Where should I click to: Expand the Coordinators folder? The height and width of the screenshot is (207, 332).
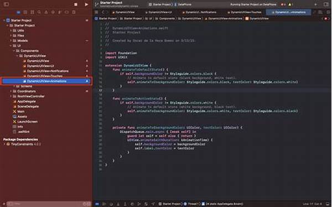11,91
